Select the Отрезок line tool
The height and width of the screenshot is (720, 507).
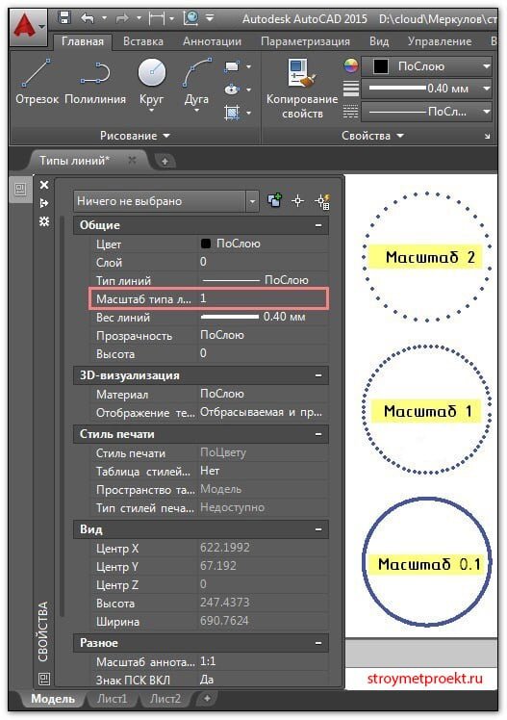point(37,82)
